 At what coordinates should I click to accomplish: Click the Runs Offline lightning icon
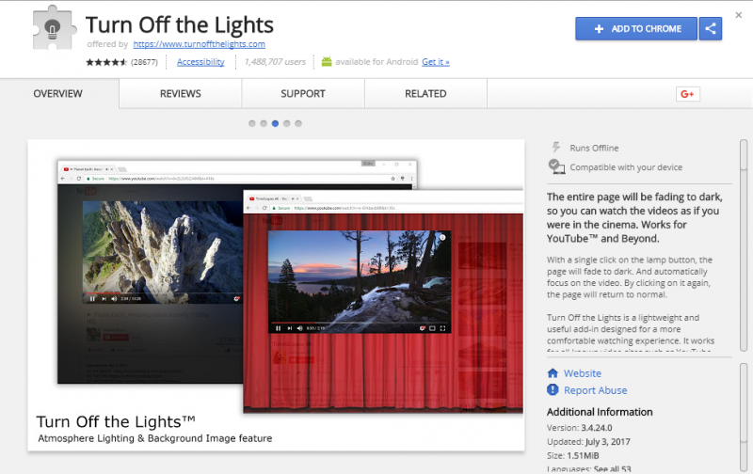pos(556,148)
